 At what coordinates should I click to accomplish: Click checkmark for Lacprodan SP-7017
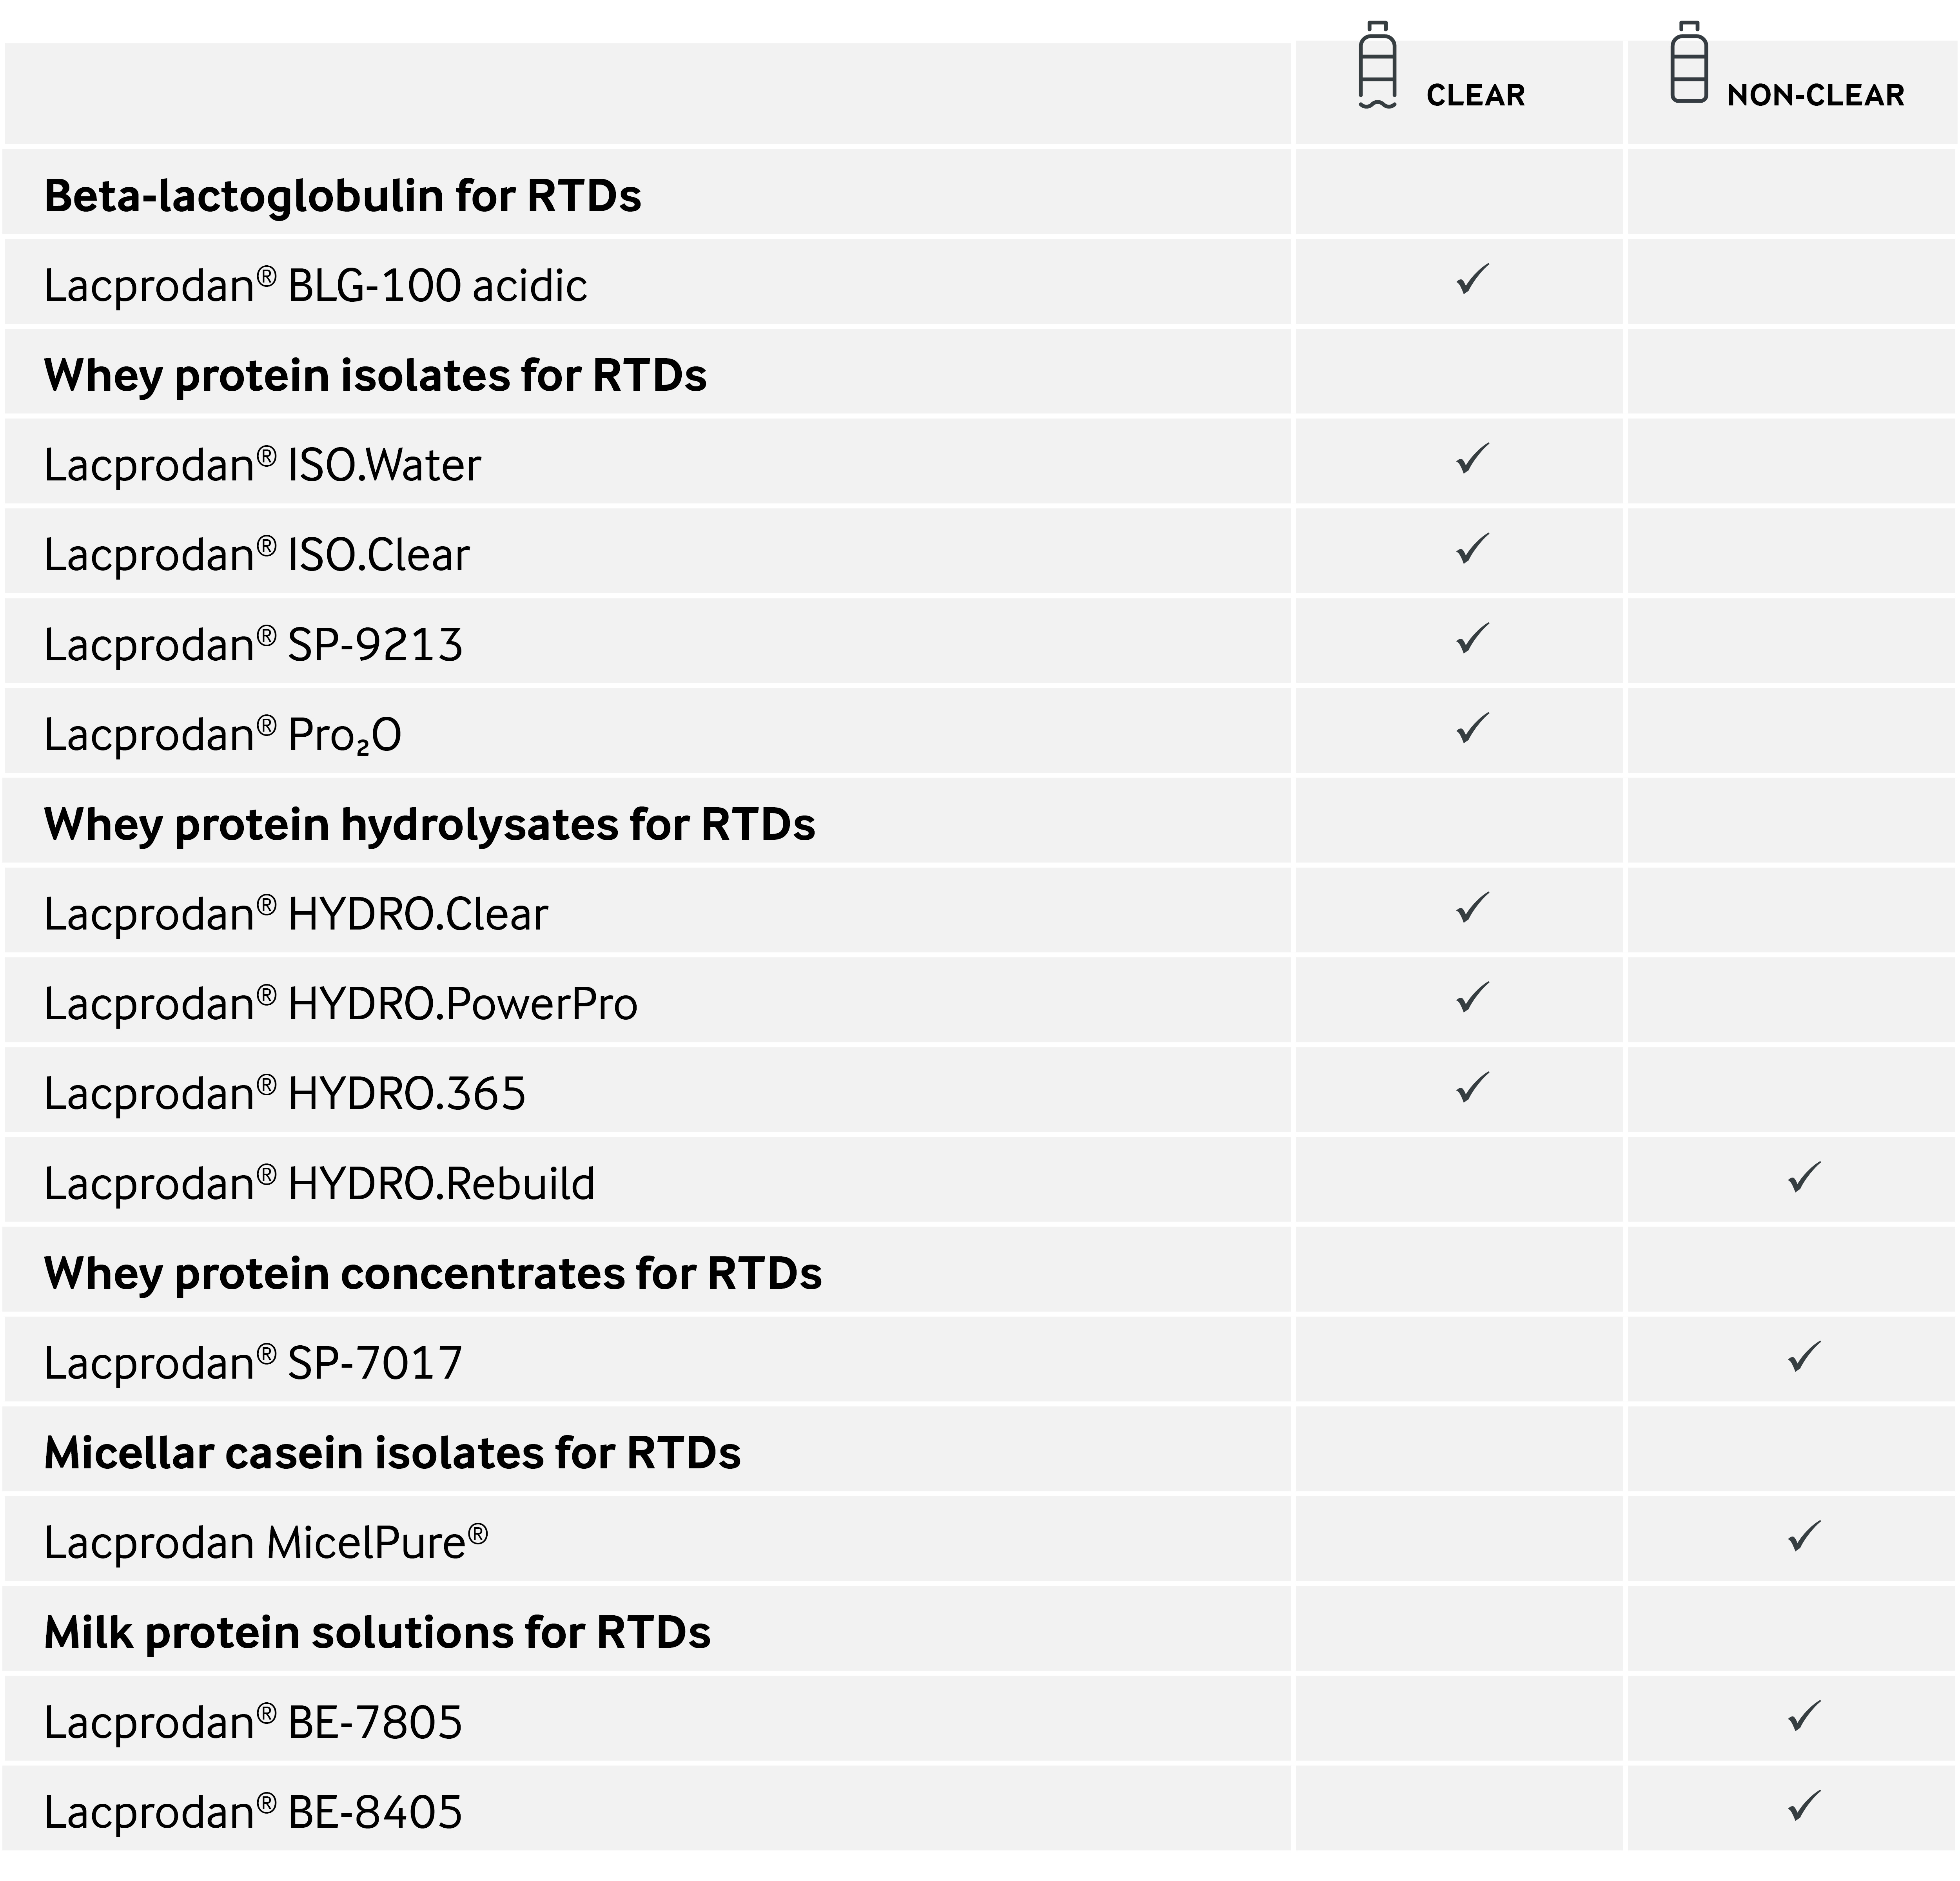click(1804, 1357)
